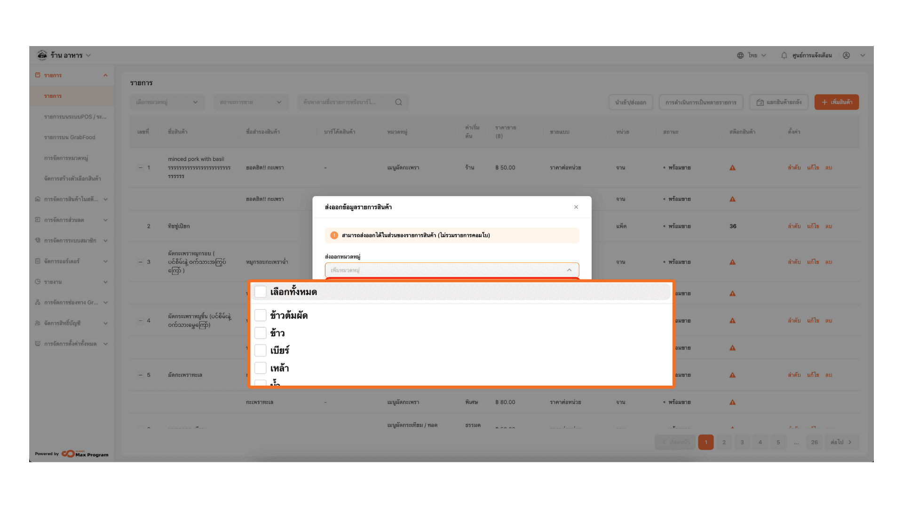Click the เพิ่มสินค้า add product button
903x508 pixels.
coord(836,102)
